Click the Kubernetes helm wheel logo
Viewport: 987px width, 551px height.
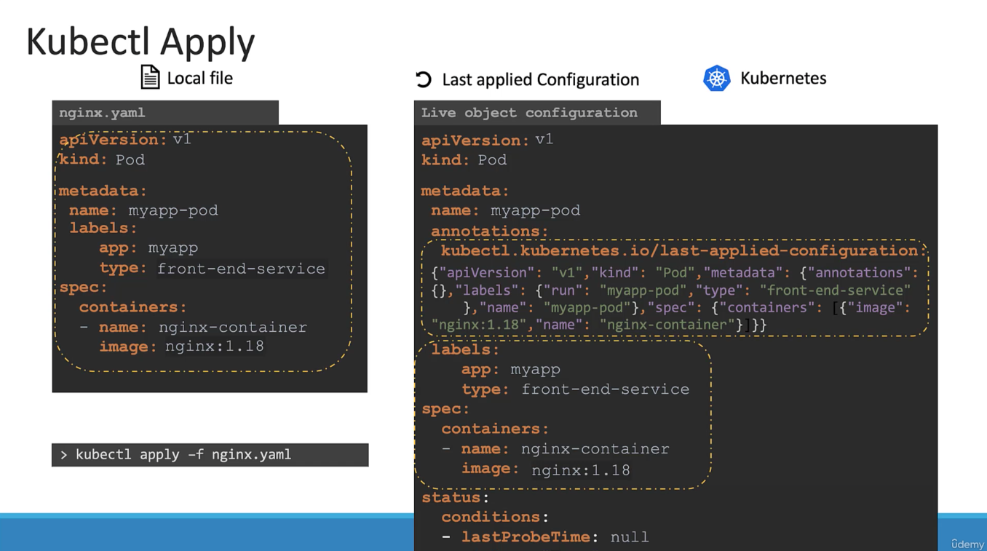pyautogui.click(x=716, y=79)
